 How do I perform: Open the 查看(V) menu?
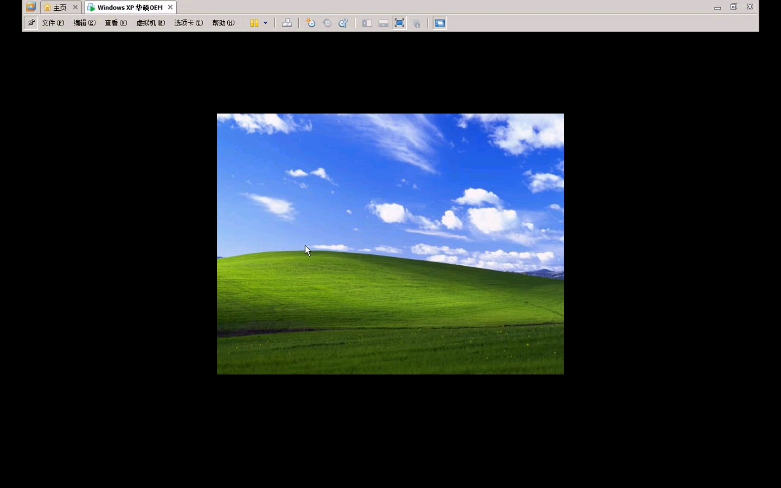point(116,23)
